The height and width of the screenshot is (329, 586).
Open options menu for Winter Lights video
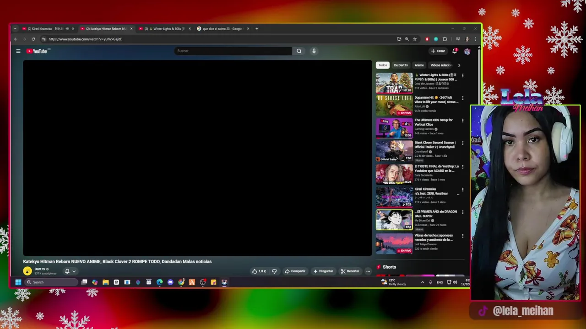click(x=462, y=75)
